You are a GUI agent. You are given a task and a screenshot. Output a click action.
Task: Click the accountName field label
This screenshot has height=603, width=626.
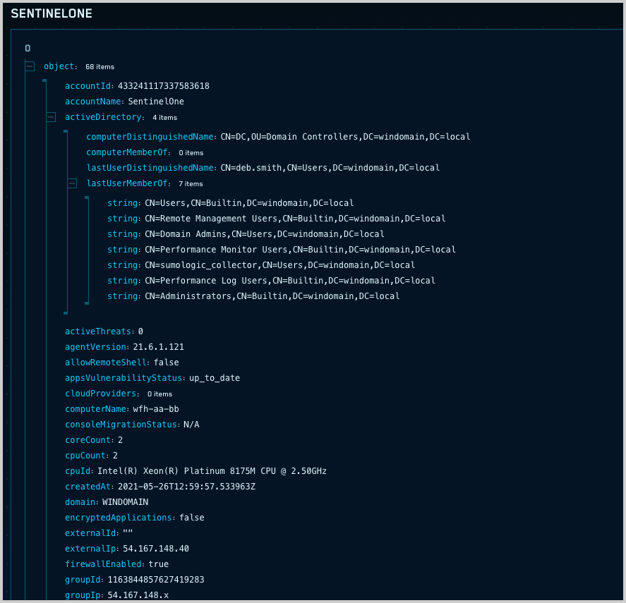88,101
